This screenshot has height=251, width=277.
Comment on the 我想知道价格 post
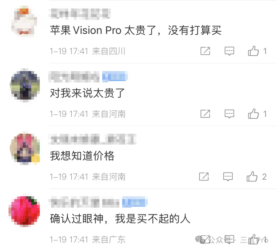click(228, 177)
